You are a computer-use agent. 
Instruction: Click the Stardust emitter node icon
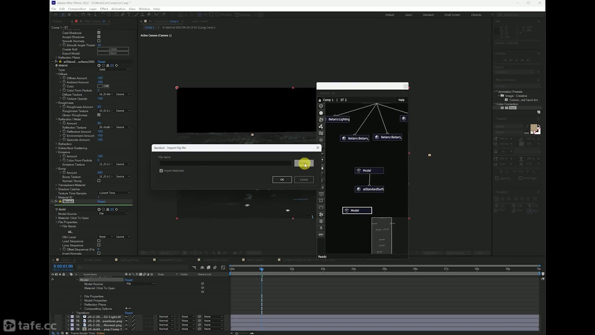(x=321, y=106)
